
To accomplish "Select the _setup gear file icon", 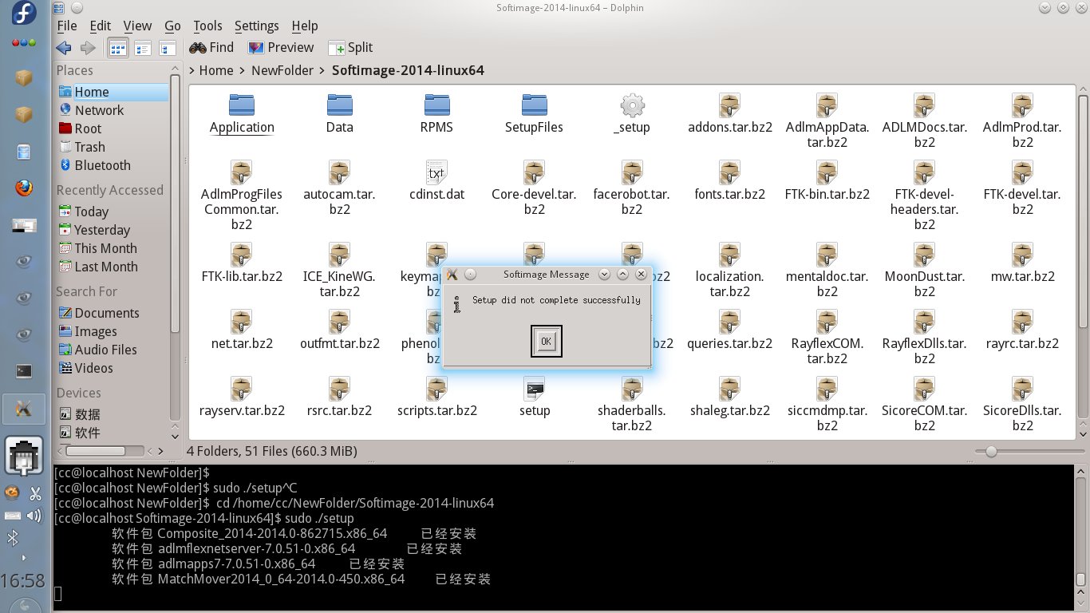I will coord(632,105).
